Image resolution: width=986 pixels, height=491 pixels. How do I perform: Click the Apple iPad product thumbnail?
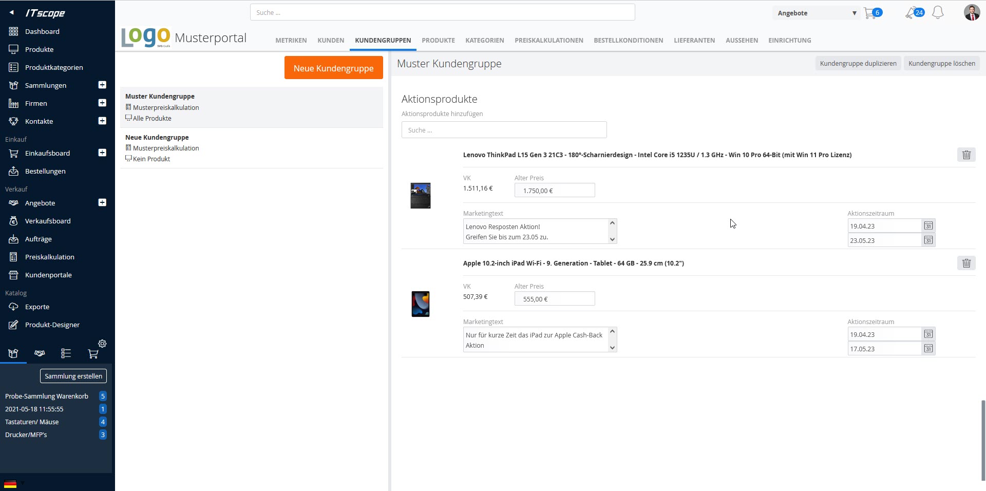point(420,304)
